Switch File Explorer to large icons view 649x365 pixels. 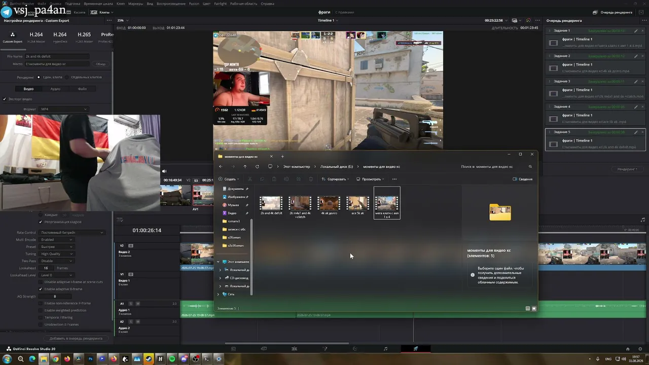[x=533, y=308]
